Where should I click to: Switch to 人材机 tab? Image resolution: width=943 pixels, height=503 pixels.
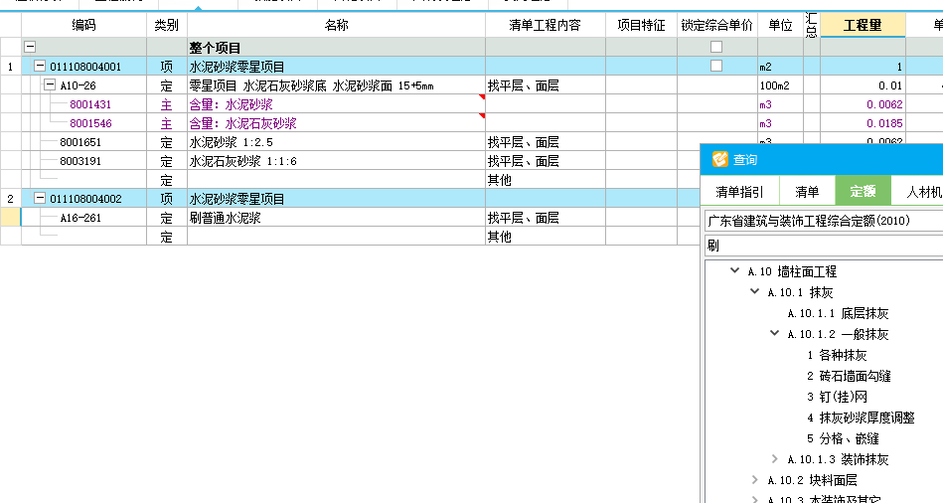pyautogui.click(x=918, y=192)
